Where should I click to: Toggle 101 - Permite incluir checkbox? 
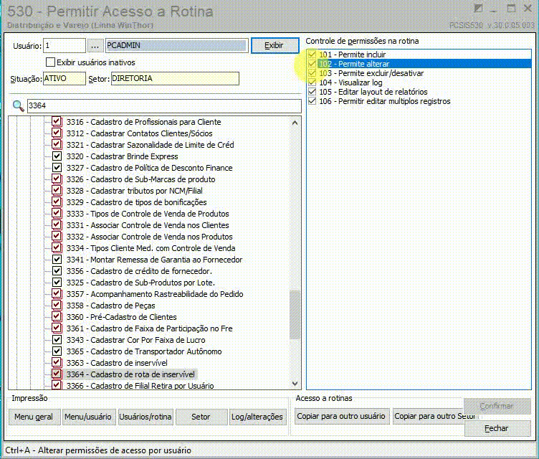point(312,55)
